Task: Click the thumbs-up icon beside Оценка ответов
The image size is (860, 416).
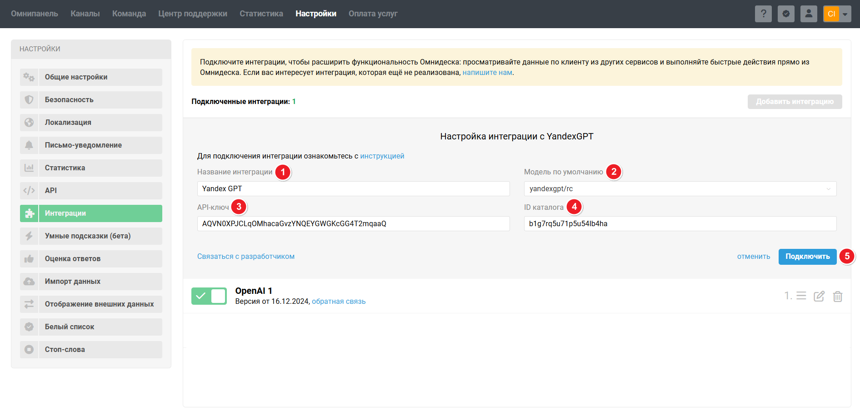Action: click(x=29, y=259)
